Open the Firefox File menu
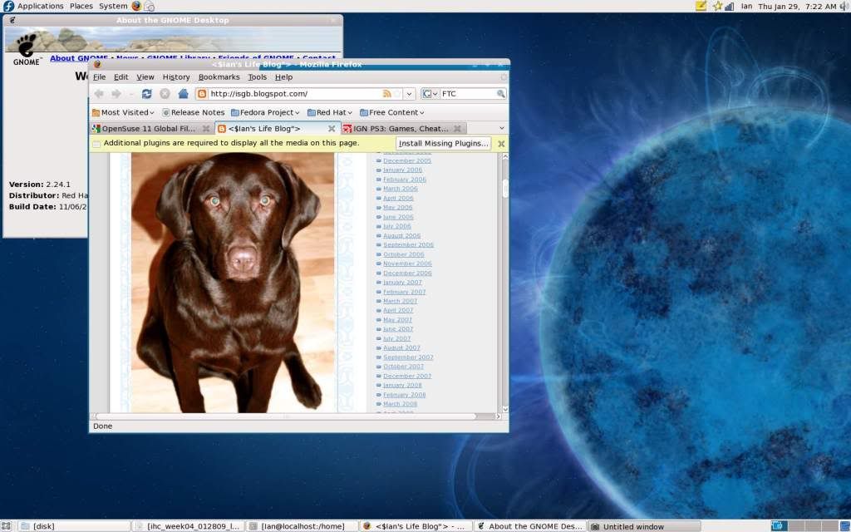The width and height of the screenshot is (851, 532). (100, 77)
